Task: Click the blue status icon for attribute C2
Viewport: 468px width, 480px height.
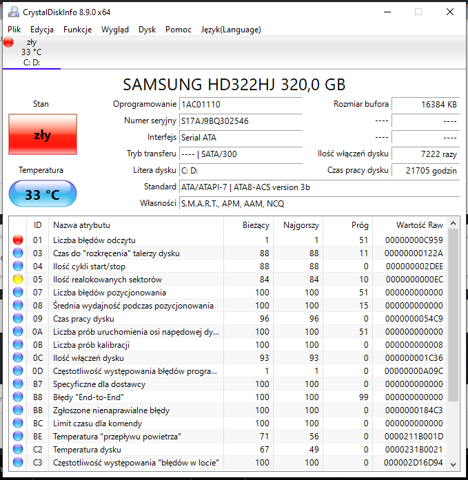Action: point(18,449)
